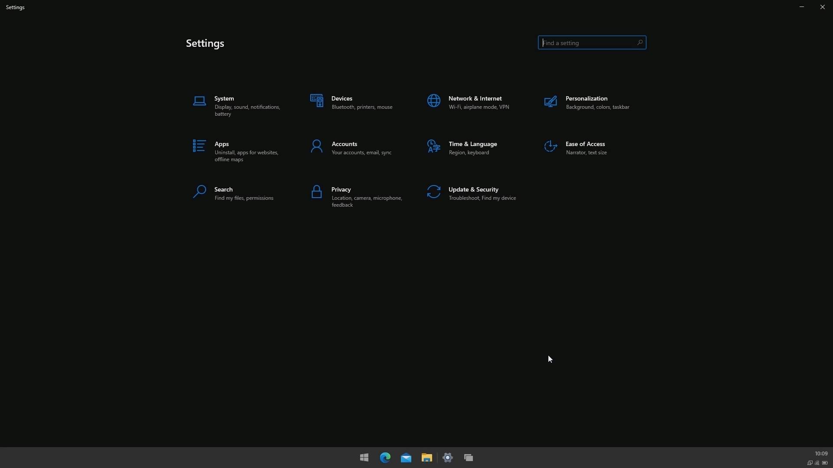Click the Ease of Access icon
This screenshot has width=833, height=468.
551,146
